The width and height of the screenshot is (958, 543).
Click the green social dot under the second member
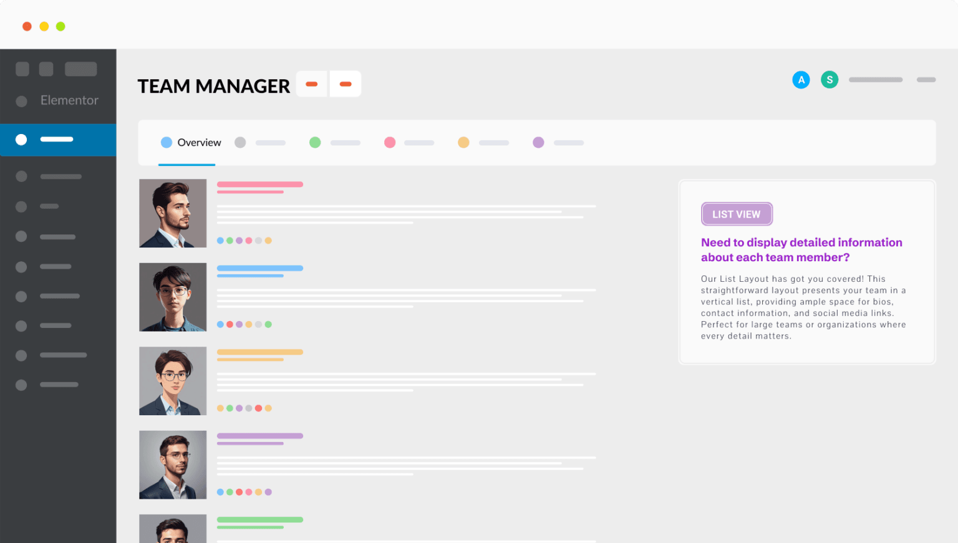(269, 324)
